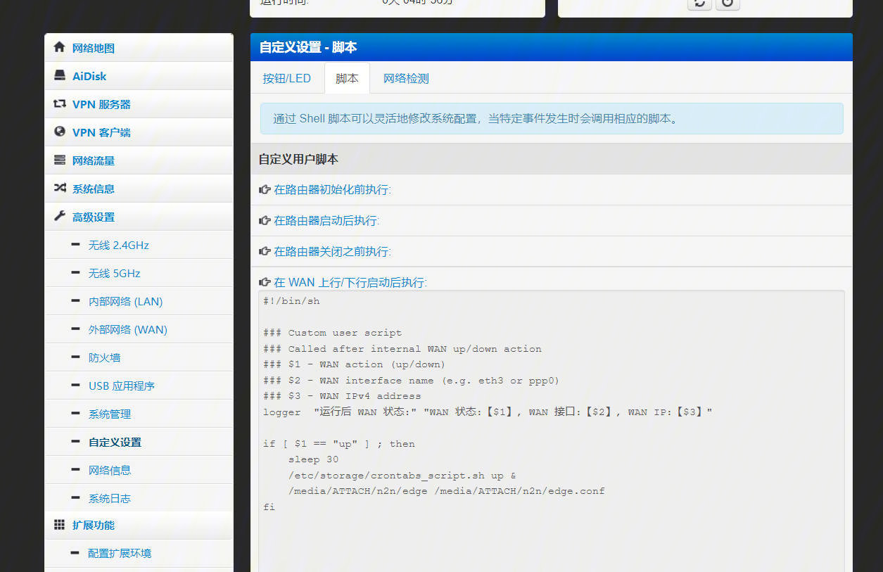Click the blue Shell script info notice
883x572 pixels.
click(552, 119)
